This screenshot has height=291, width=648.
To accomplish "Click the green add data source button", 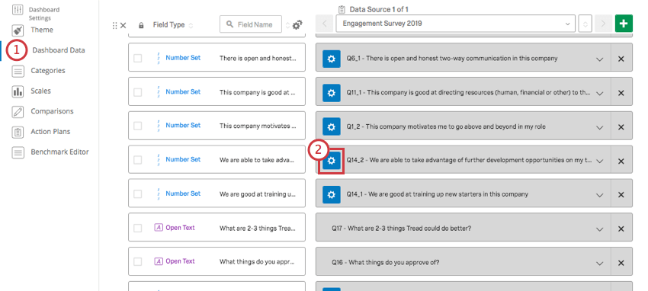I will pos(624,24).
